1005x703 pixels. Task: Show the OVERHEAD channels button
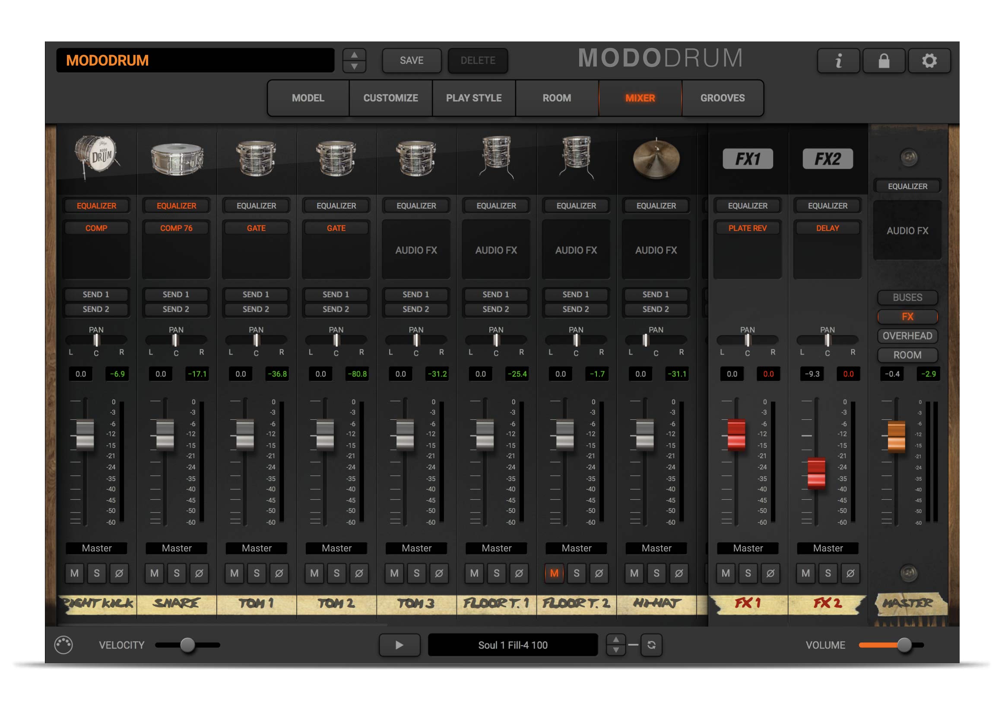[907, 336]
